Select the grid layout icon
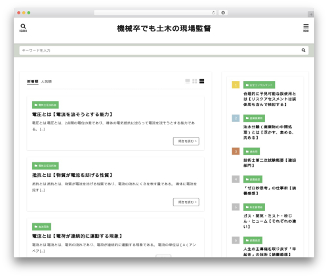The image size is (328, 277). click(195, 81)
